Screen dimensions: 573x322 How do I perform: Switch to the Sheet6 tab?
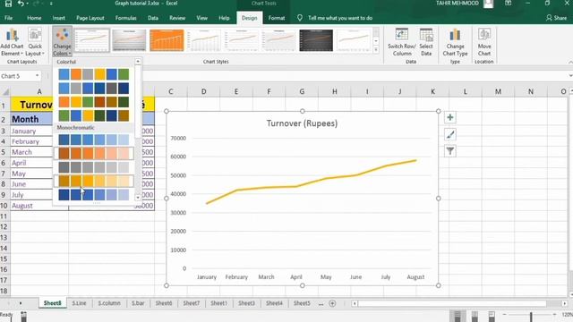tap(163, 303)
